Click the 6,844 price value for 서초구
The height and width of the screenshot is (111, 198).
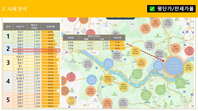click(37, 35)
